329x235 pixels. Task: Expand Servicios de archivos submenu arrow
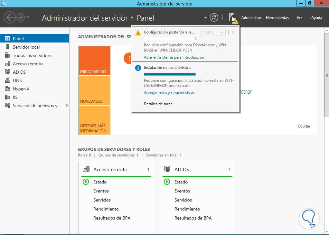67,106
